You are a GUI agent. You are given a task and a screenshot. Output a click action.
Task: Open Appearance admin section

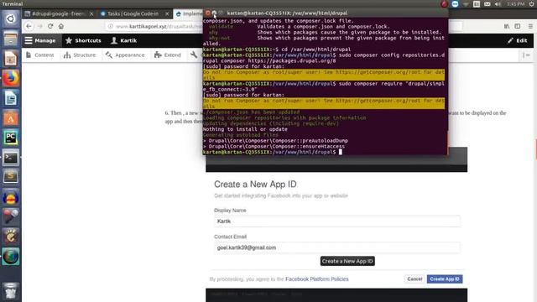tap(125, 55)
